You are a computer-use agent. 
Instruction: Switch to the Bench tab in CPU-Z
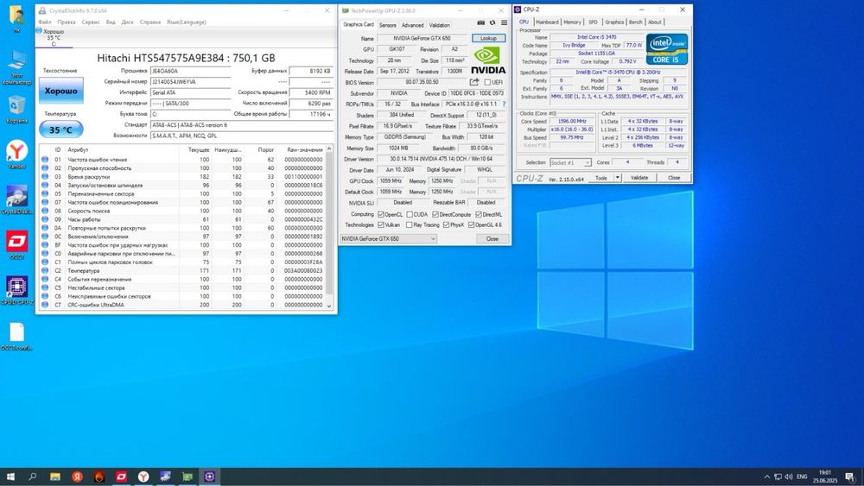[635, 22]
